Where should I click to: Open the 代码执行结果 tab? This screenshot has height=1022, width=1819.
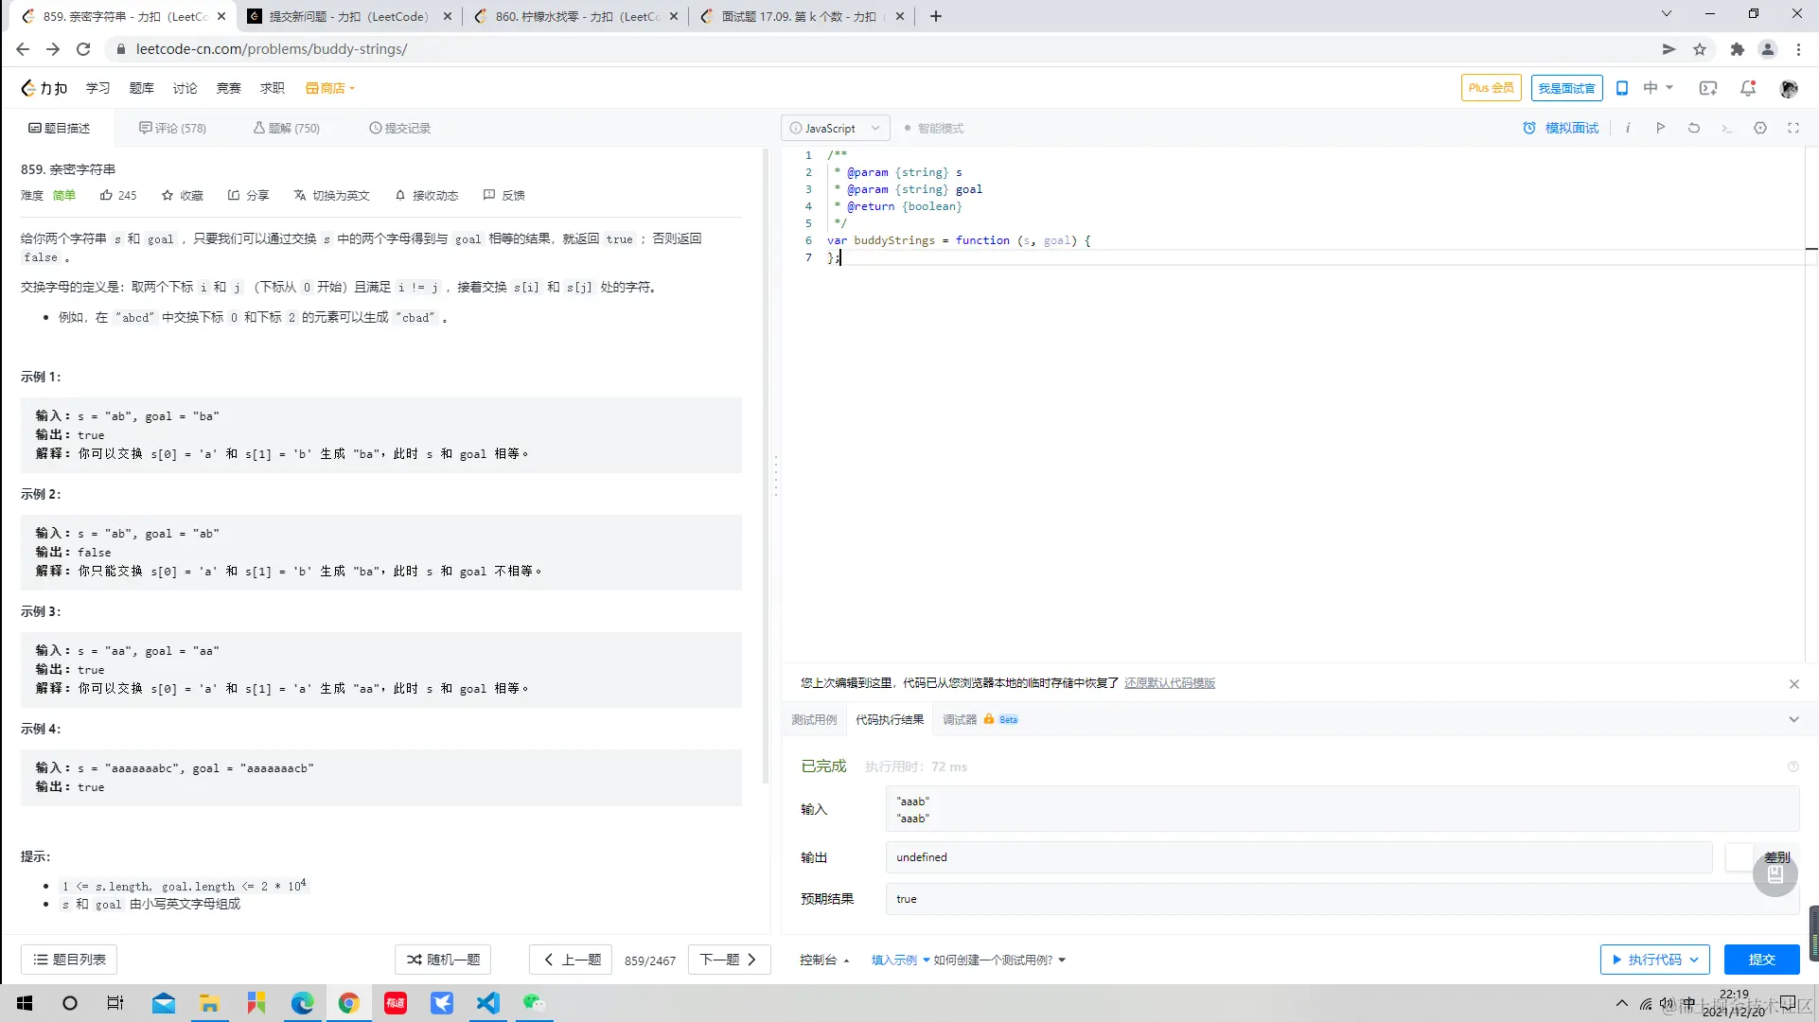point(888,719)
